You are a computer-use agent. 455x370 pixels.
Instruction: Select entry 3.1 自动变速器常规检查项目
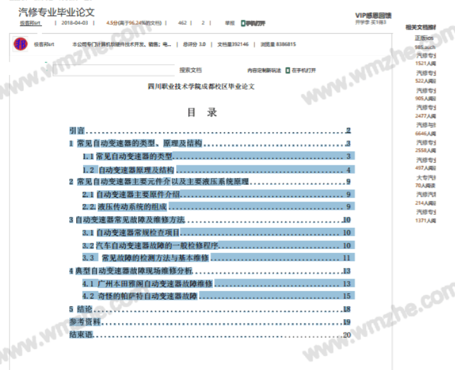coord(218,233)
